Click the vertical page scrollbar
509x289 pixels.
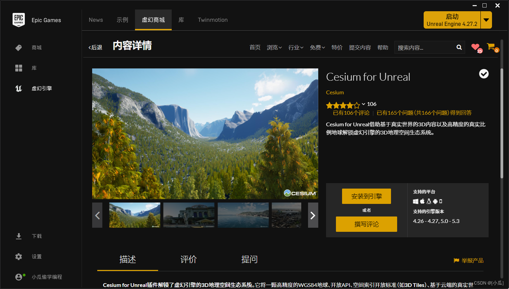(x=502, y=124)
